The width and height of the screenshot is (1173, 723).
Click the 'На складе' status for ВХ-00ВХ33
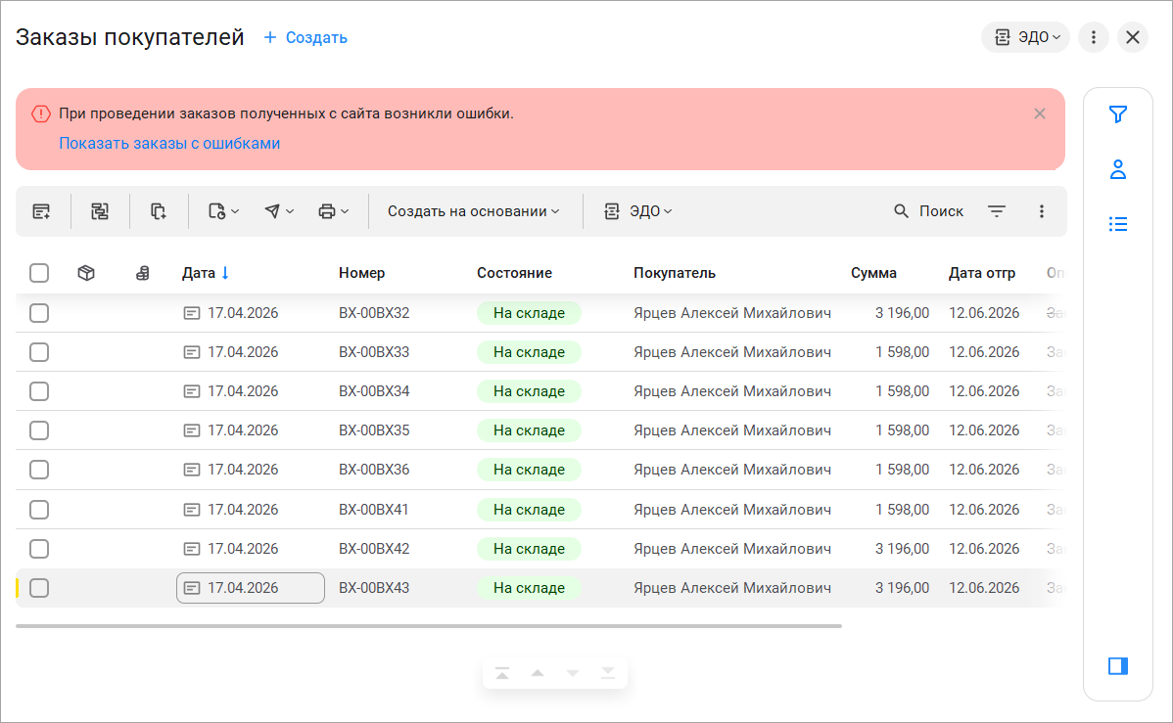[529, 352]
